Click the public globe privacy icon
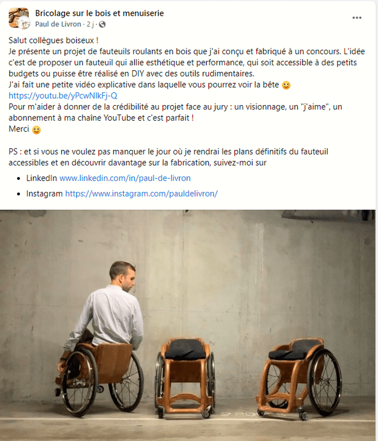The height and width of the screenshot is (441, 378). pyautogui.click(x=102, y=25)
